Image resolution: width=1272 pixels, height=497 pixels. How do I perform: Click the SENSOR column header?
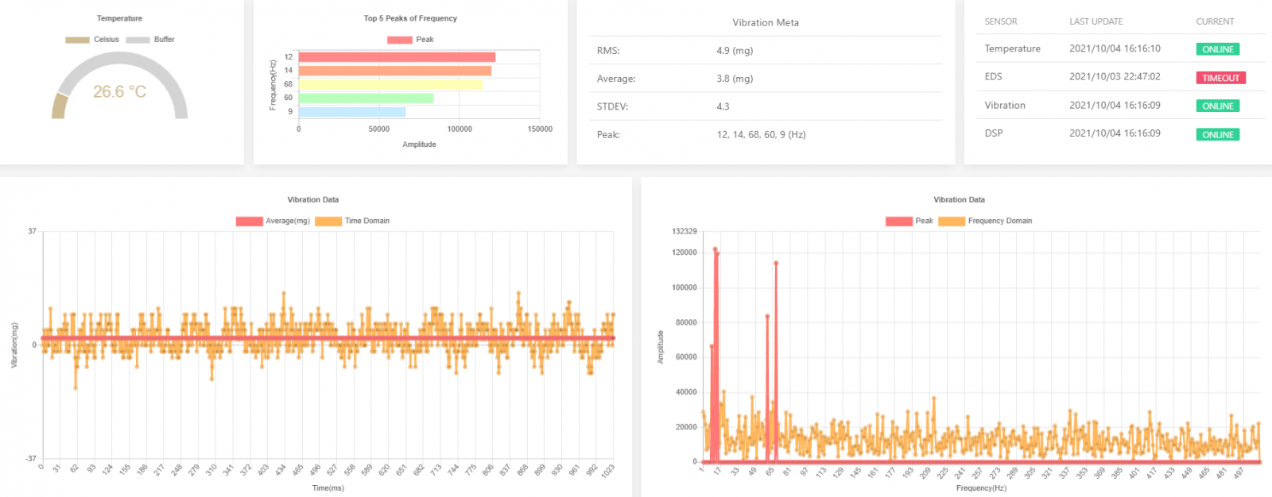[1000, 21]
